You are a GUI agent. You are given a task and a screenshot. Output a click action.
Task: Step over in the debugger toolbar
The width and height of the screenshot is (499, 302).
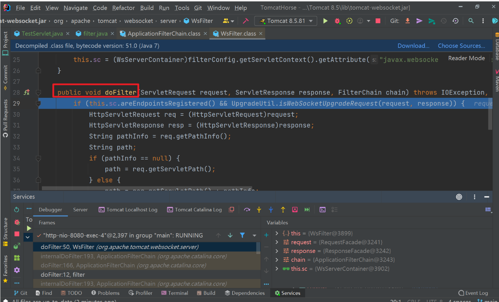247,210
